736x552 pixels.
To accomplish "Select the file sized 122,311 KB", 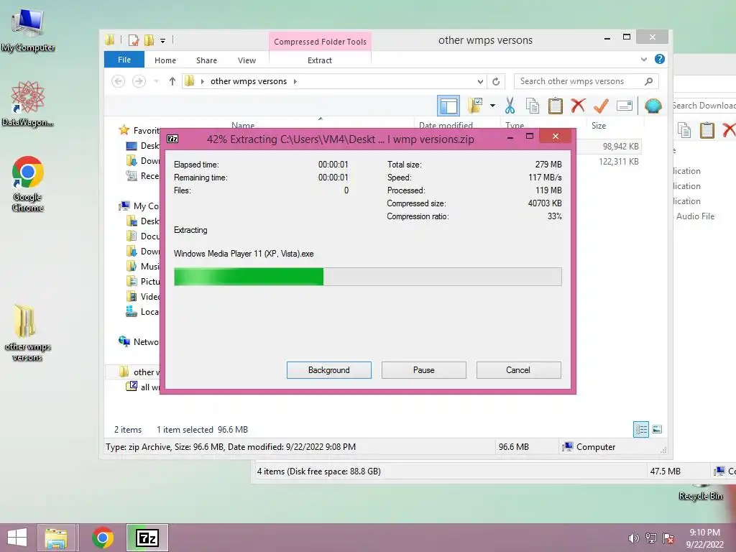I will (619, 162).
